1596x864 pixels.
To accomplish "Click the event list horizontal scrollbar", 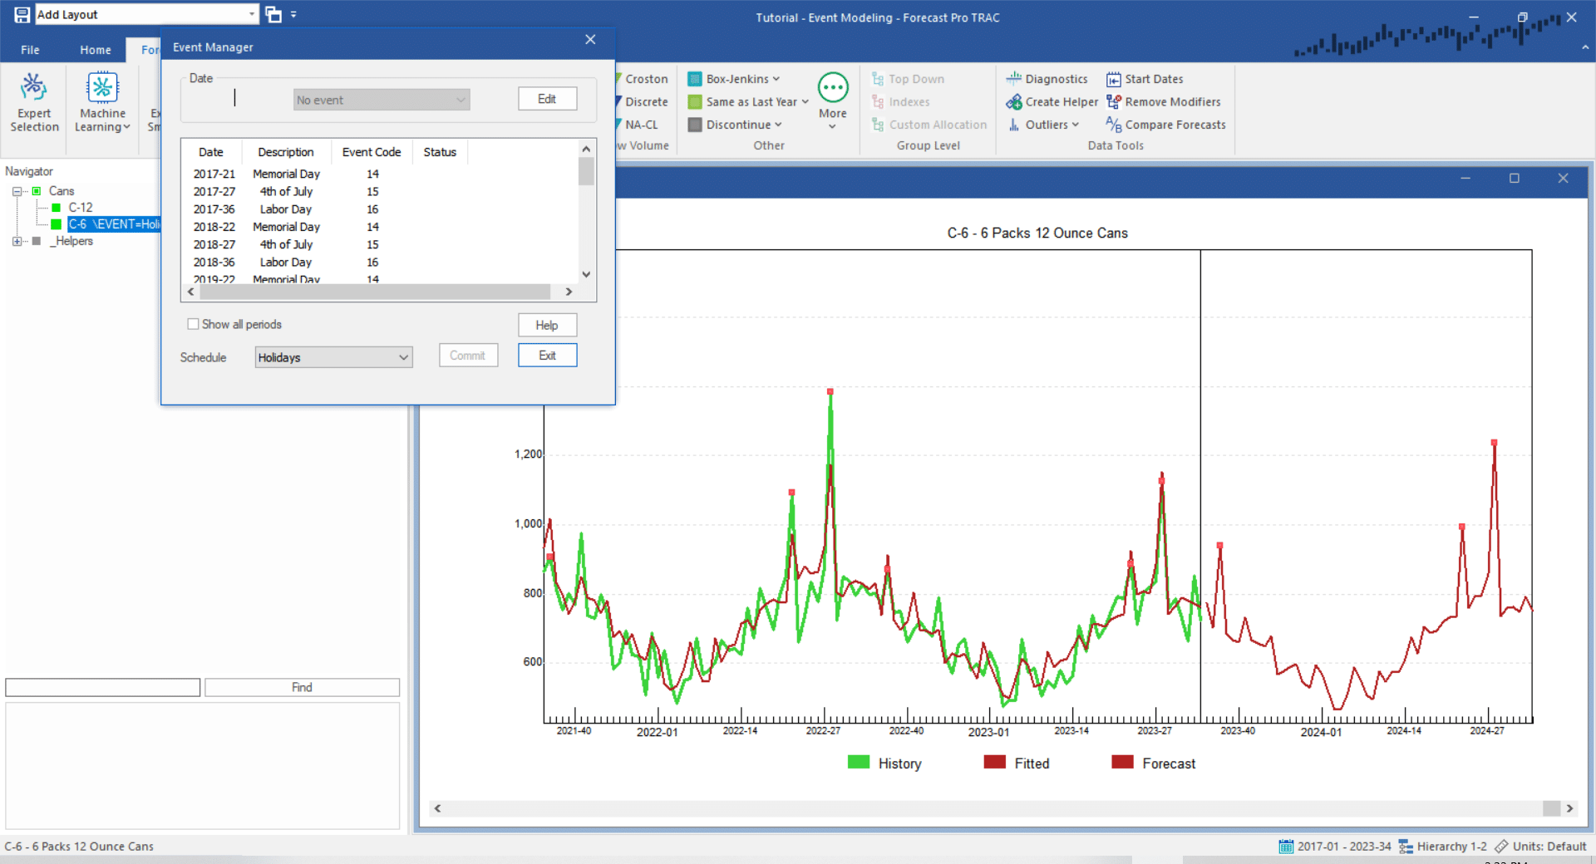I will [x=375, y=292].
